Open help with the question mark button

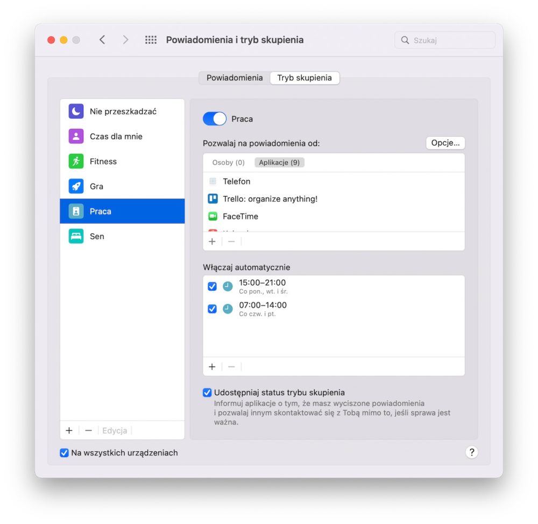472,452
